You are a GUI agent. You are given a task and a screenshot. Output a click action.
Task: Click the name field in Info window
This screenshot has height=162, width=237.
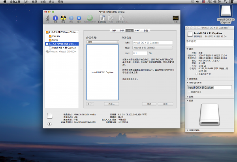point(209,87)
